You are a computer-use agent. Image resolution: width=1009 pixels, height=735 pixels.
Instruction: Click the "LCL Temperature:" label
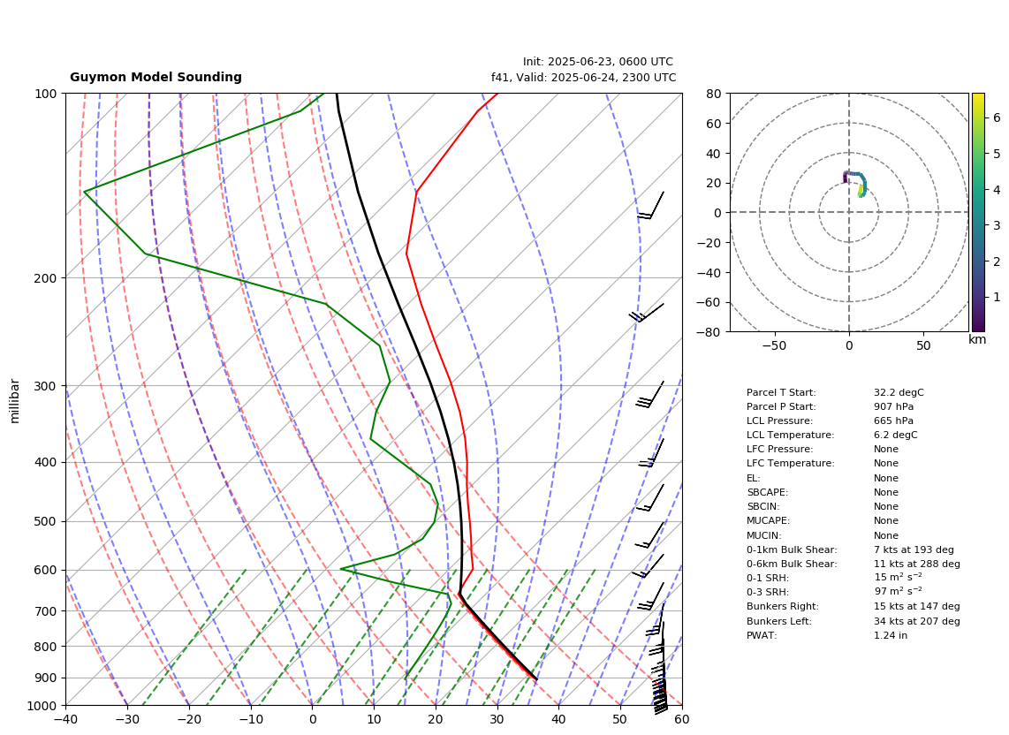790,435
